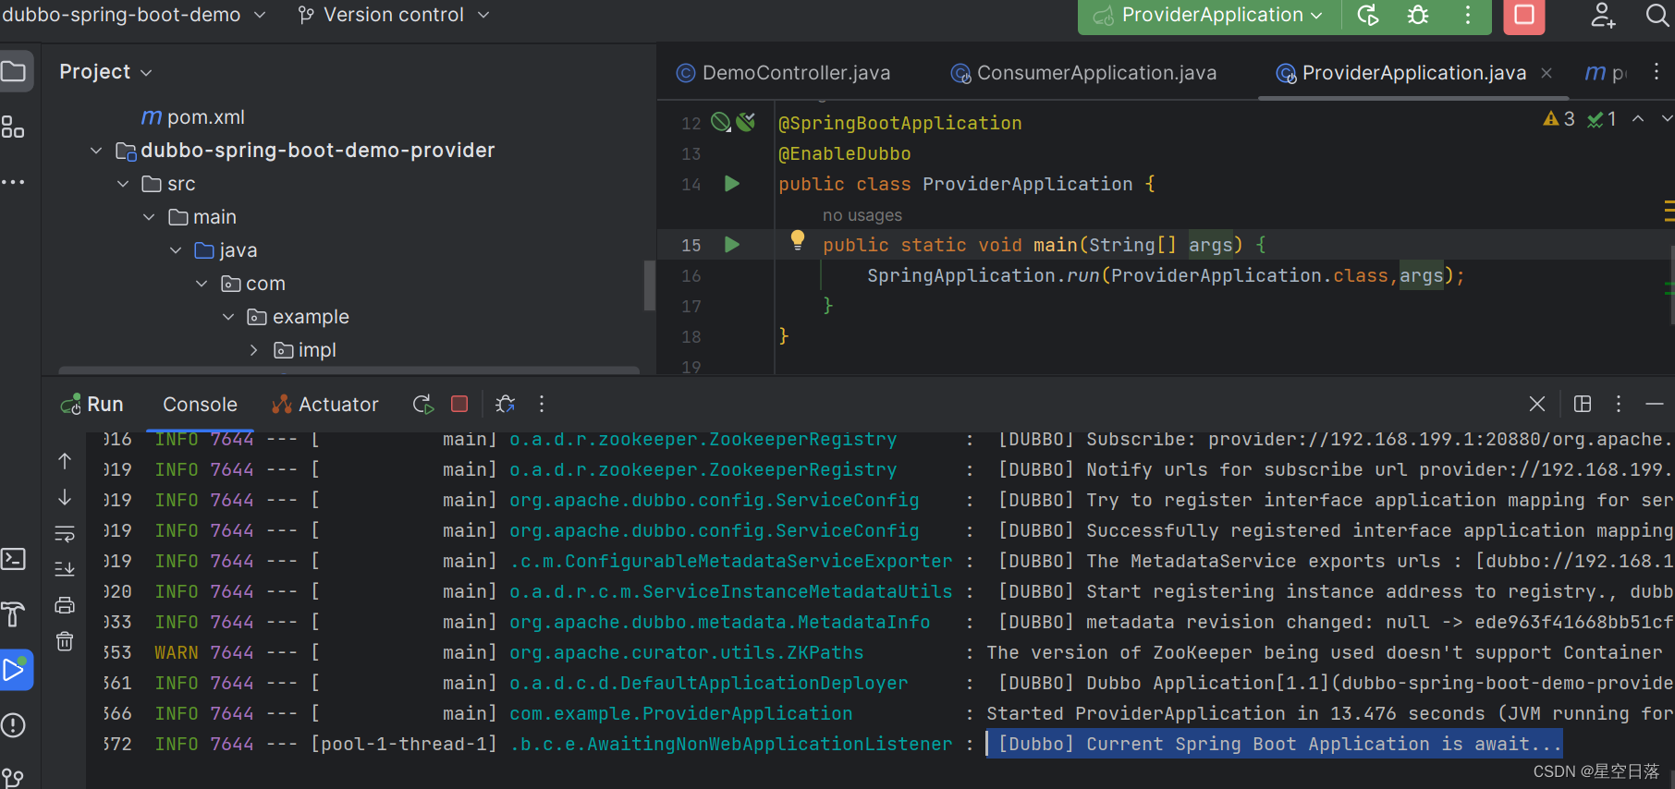Open the ProviderApplication run configuration dropdown
Screen dimensions: 1675x789
pos(1209,15)
